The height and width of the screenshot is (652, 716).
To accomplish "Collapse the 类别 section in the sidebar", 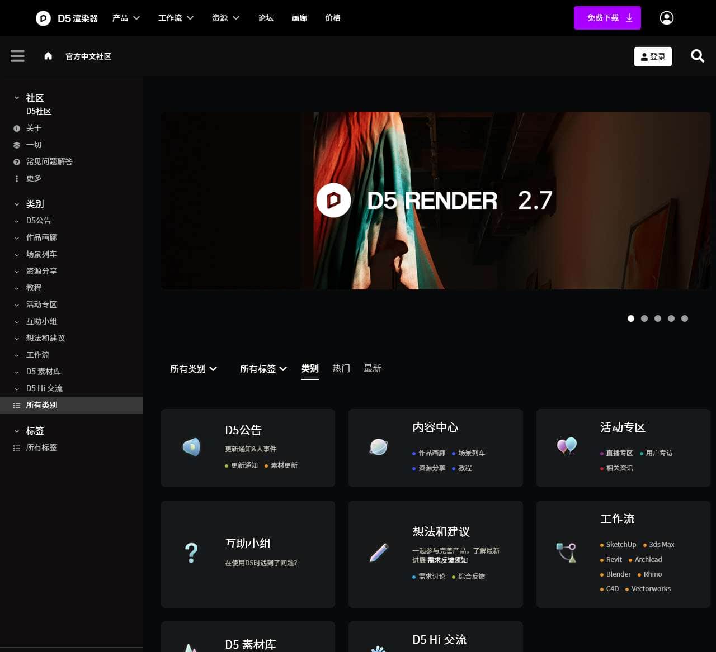I will (17, 204).
